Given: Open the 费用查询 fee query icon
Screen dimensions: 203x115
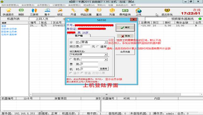Looking at the screenshot, I should [125, 12].
